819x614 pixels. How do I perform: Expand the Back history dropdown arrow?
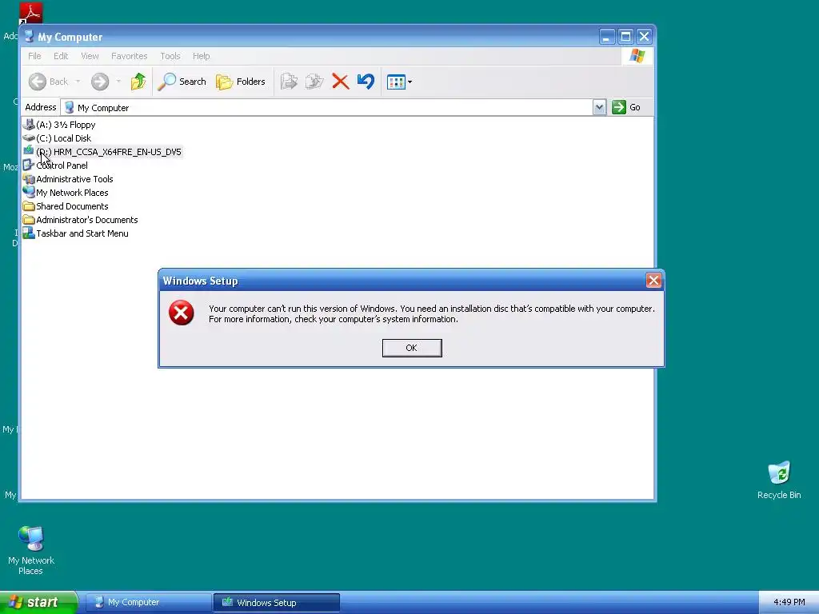click(78, 82)
